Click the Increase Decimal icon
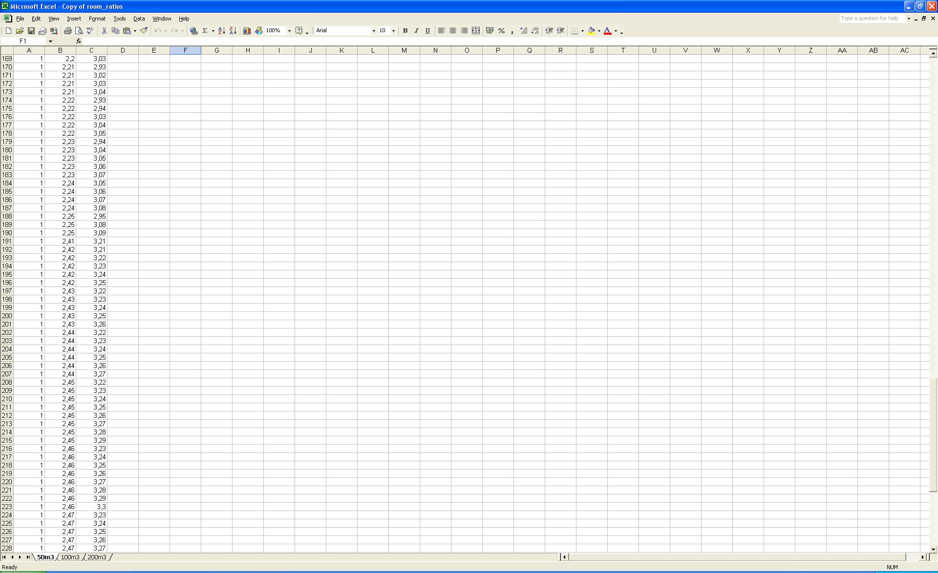The image size is (938, 573). (524, 31)
